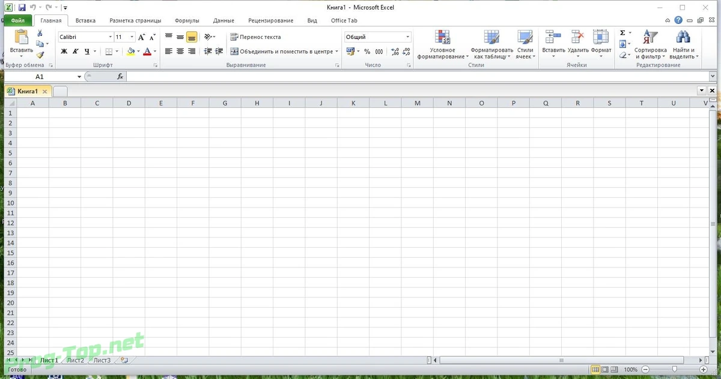Image resolution: width=721 pixels, height=379 pixels.
Task: Open the Office Tab ribbon tab
Action: [344, 20]
